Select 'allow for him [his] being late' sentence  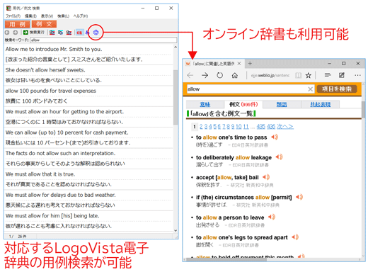click(x=52, y=216)
